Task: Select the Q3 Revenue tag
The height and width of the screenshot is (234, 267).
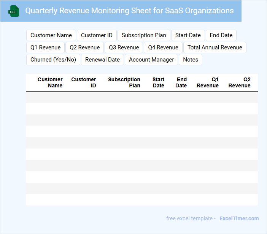Action: click(x=124, y=47)
